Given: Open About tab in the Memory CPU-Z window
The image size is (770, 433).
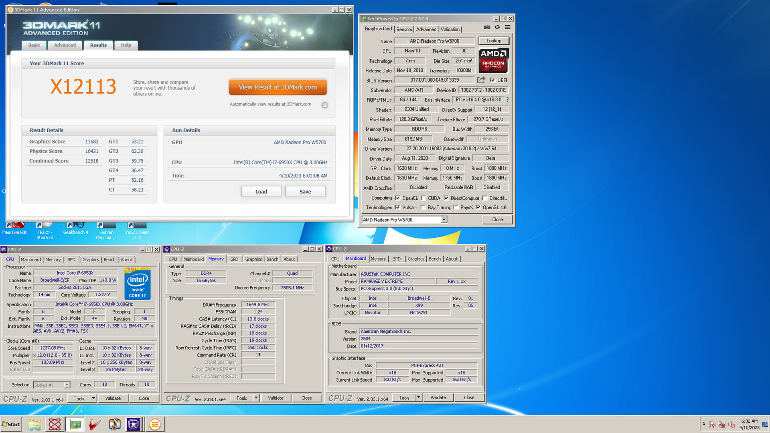Looking at the screenshot, I should pyautogui.click(x=289, y=259).
